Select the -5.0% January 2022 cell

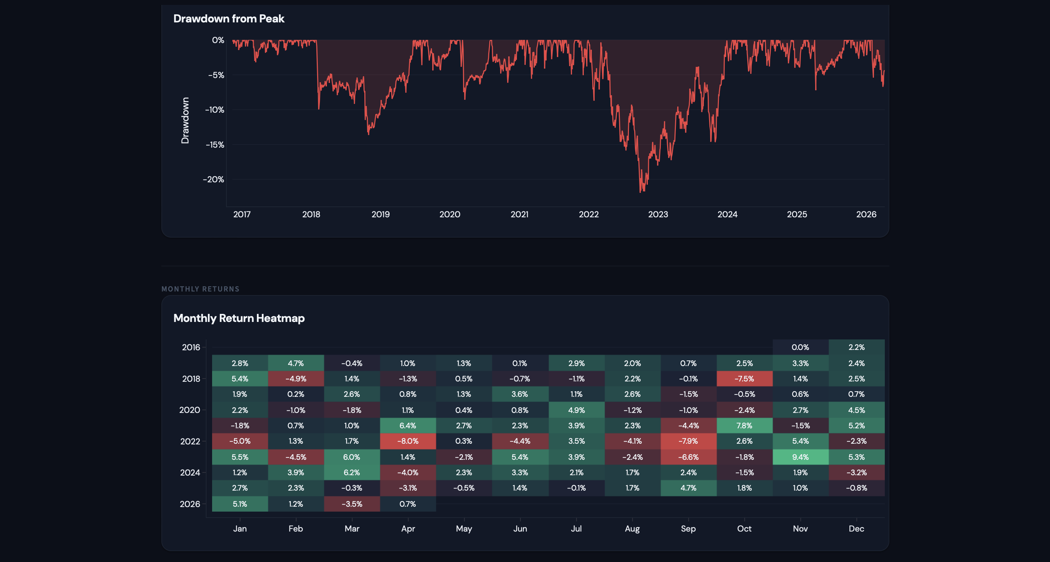coord(240,441)
